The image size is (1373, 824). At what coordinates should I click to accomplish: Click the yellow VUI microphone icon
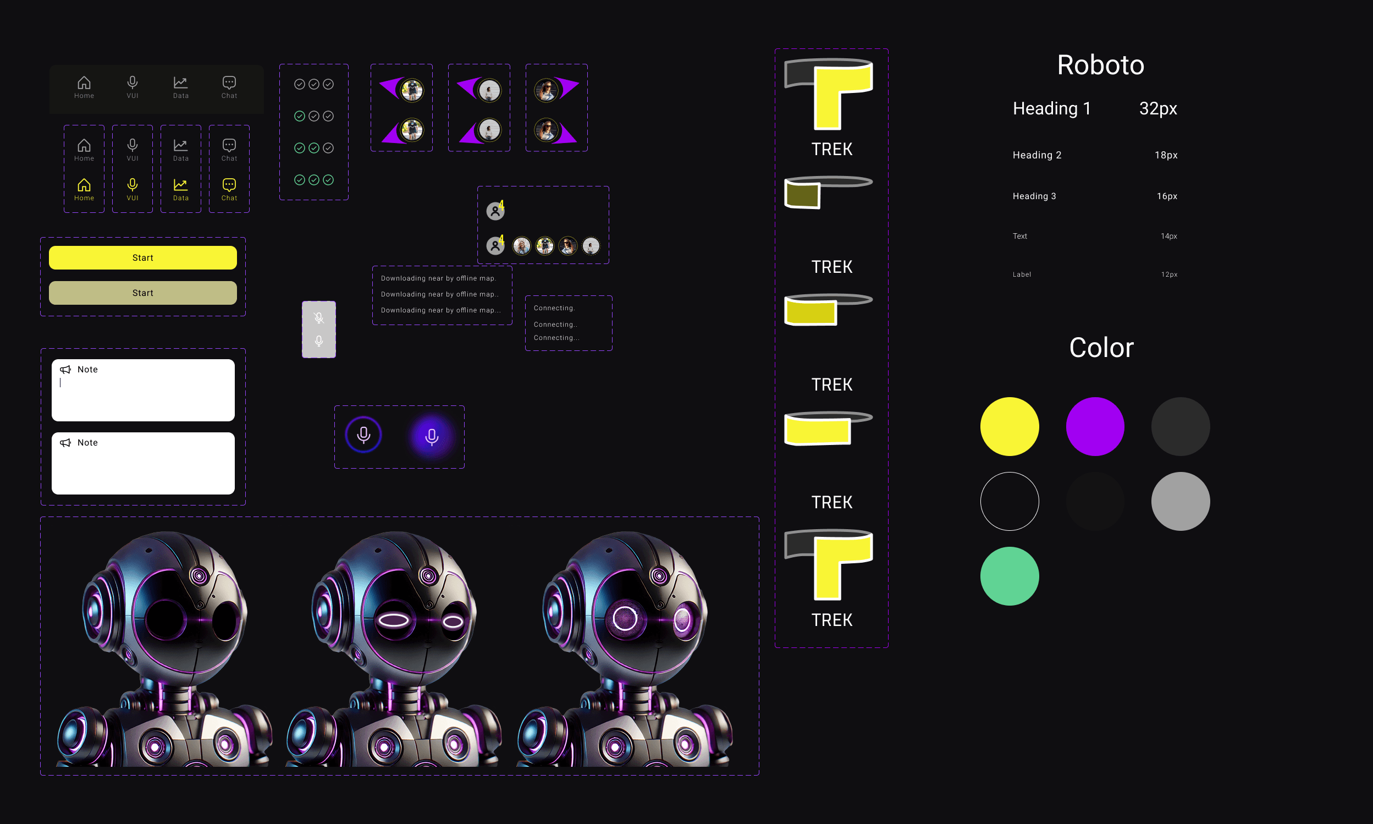point(132,185)
